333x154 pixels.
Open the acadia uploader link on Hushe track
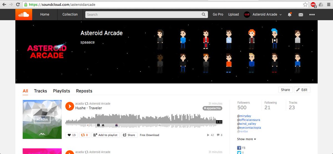point(80,104)
